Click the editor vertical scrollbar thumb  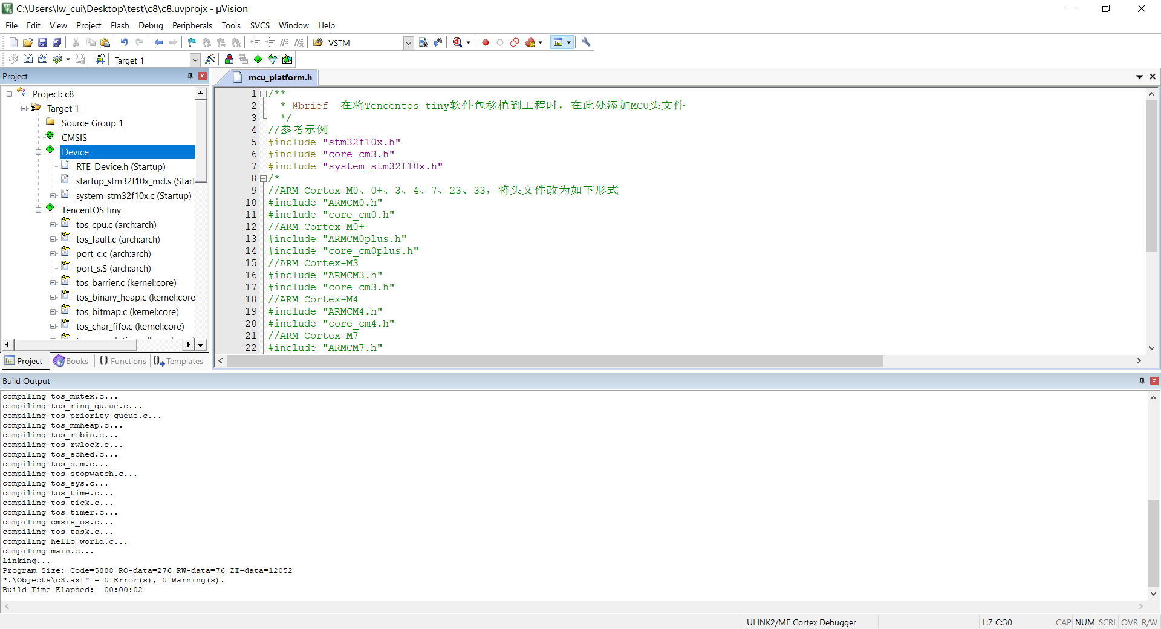[x=1151, y=176]
